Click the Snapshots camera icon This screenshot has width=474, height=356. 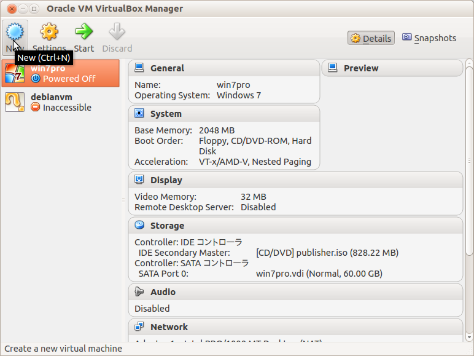coord(406,38)
